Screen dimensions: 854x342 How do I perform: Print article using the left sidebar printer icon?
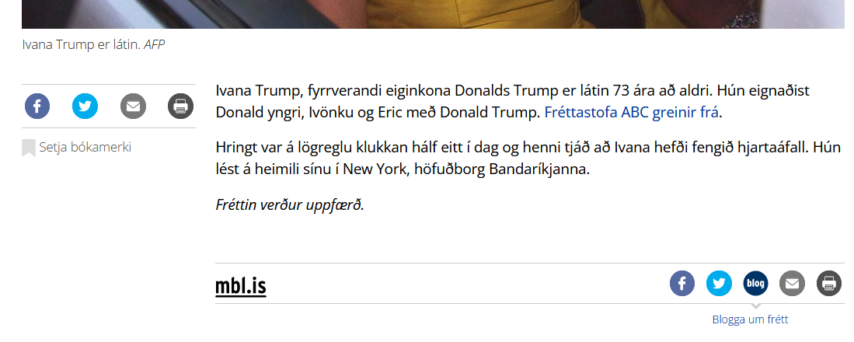180,106
